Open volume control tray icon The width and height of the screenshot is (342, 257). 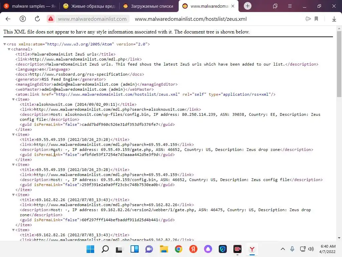311,249
